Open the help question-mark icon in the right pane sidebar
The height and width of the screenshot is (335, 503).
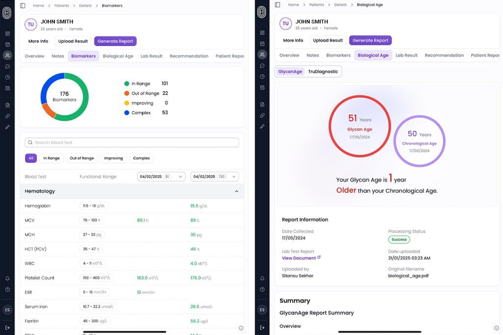pos(262,289)
